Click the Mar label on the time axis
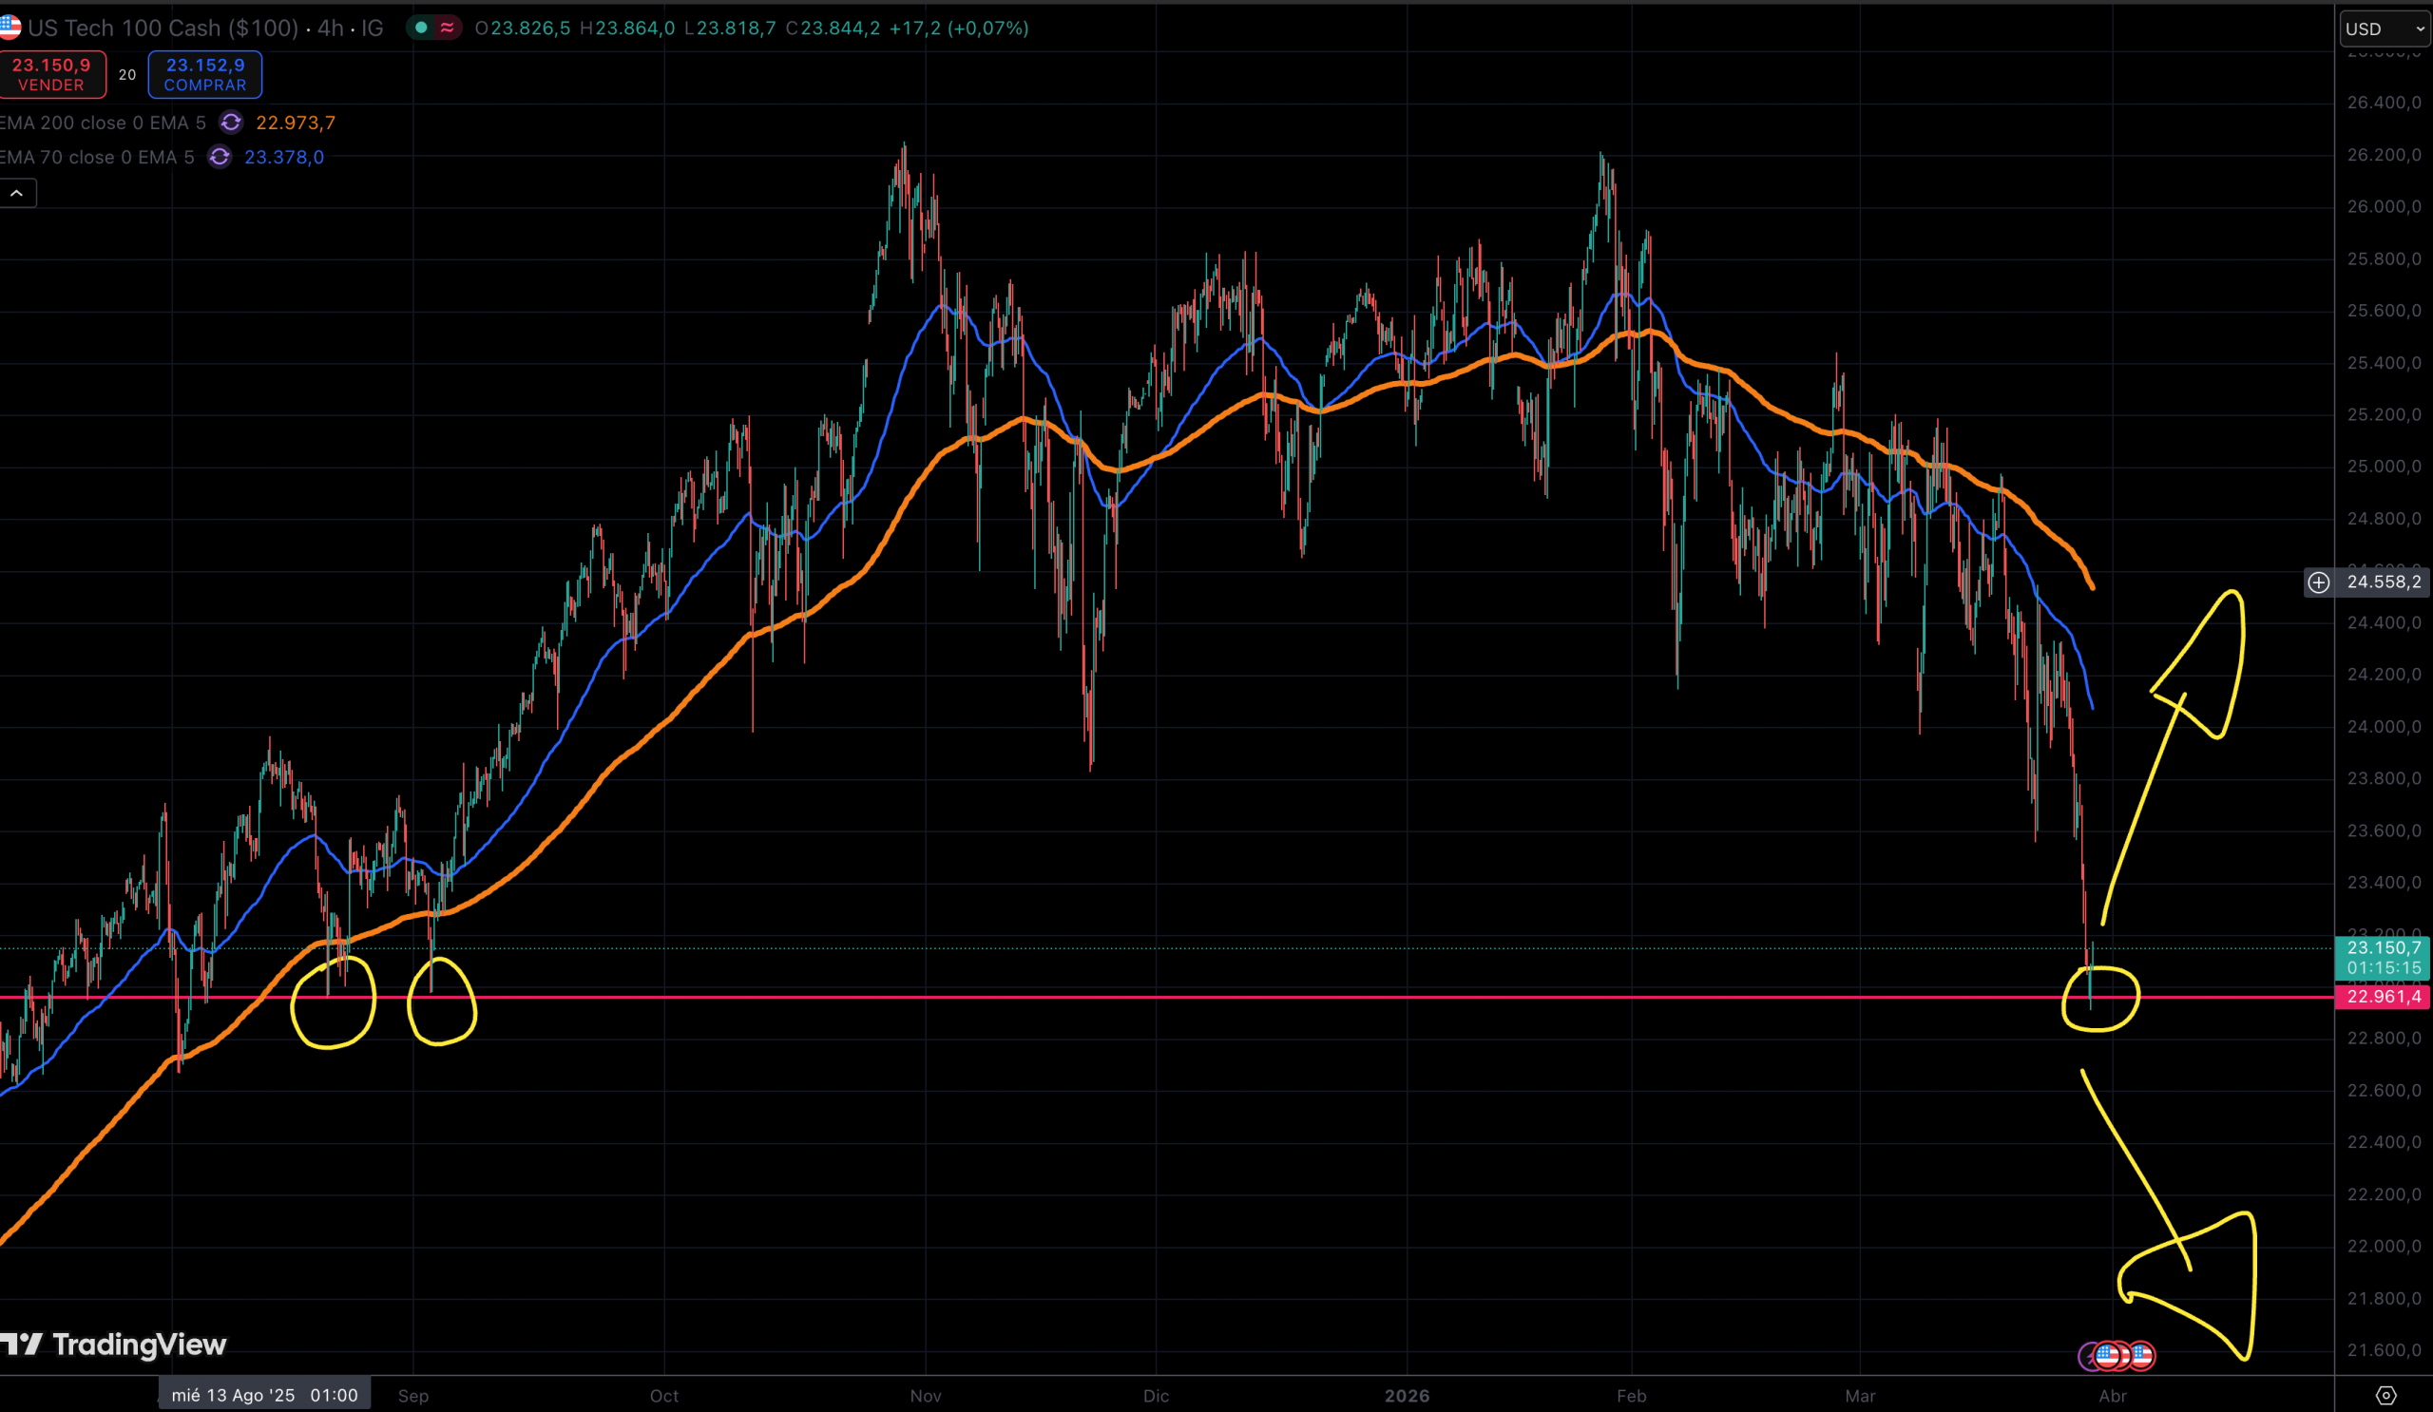2433x1412 pixels. click(1861, 1396)
